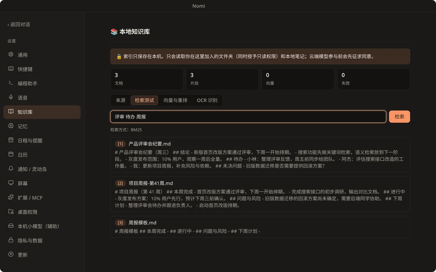Click the 索引只保存在本机 privacy notice

(x=260, y=56)
